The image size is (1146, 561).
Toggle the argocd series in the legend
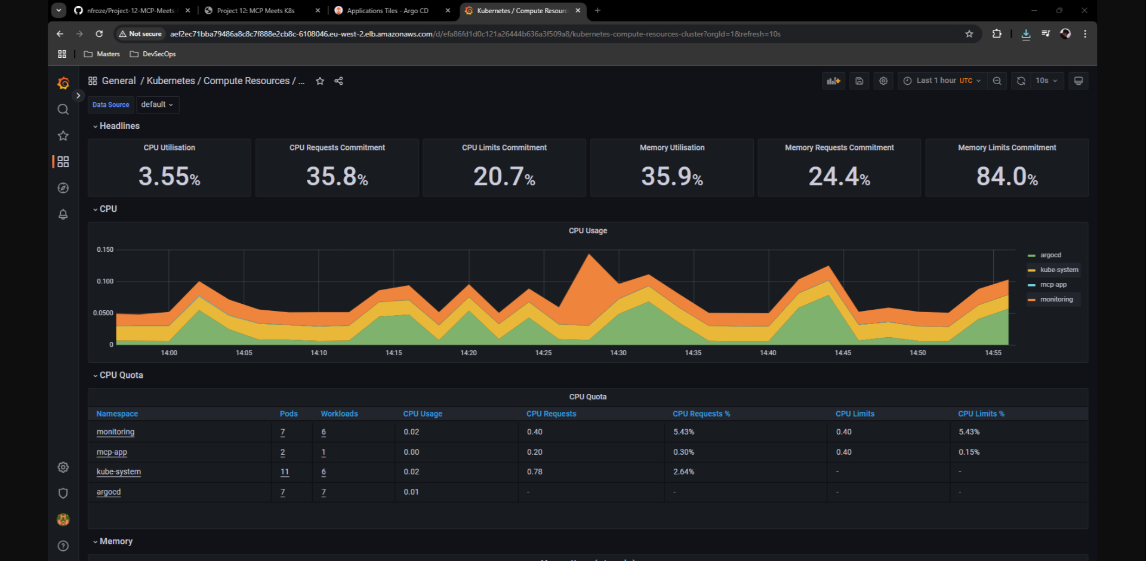(1052, 255)
